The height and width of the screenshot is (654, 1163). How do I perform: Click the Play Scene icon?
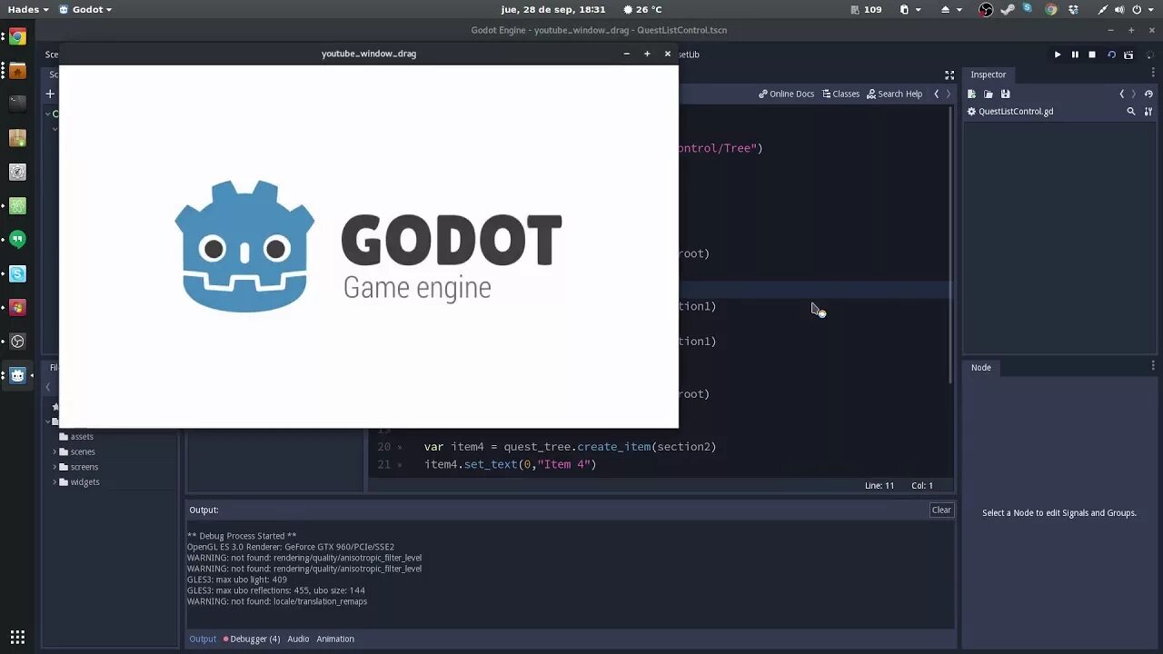tap(1111, 54)
